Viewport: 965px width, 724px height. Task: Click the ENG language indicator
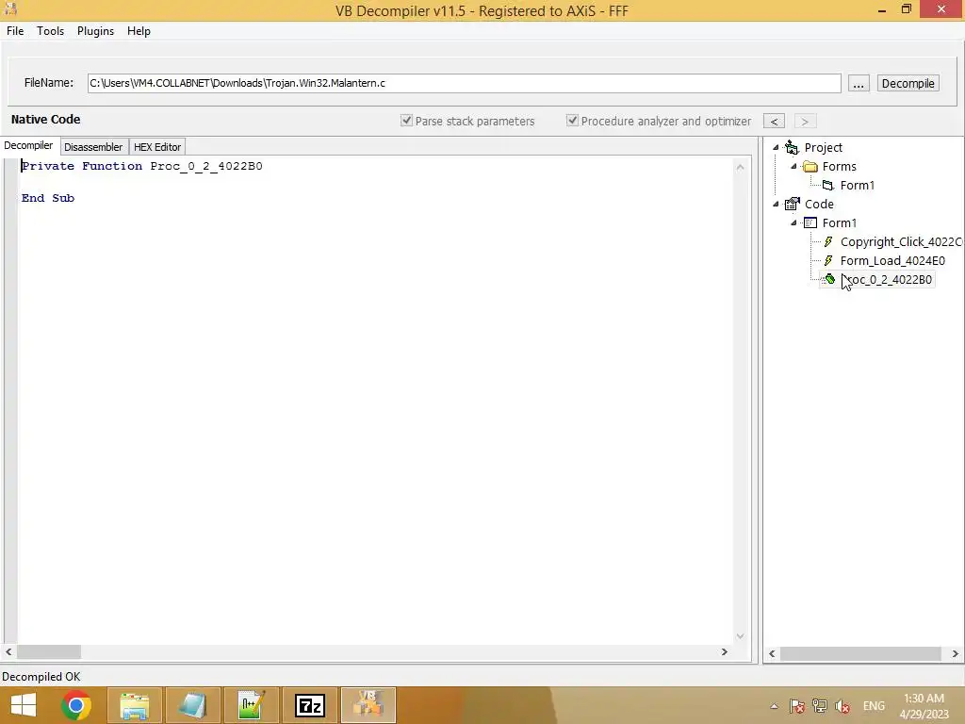click(x=874, y=706)
